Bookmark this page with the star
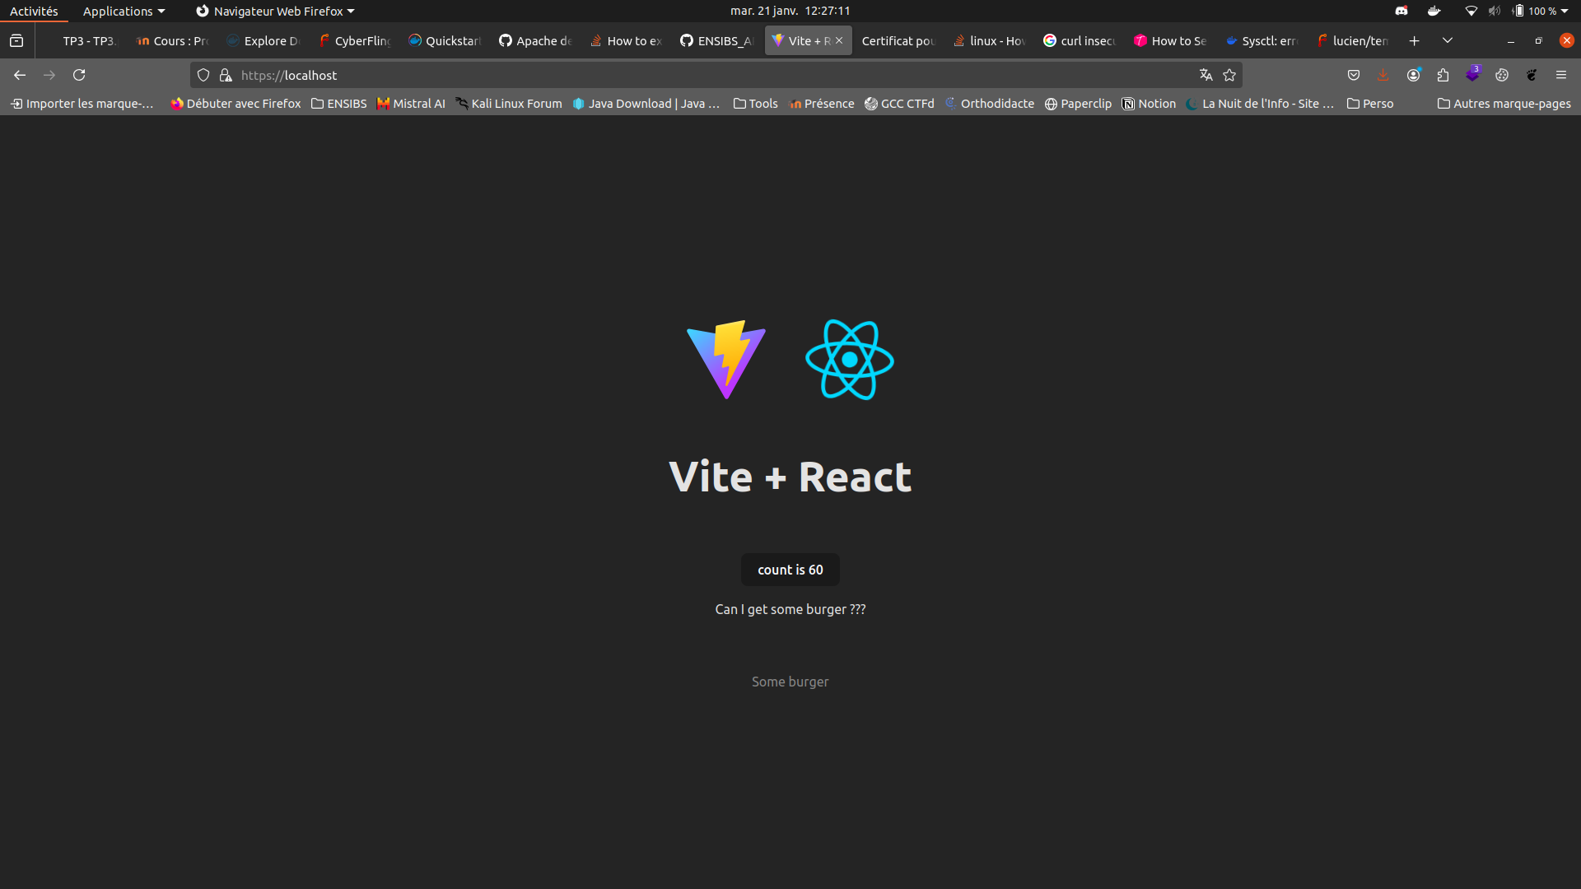This screenshot has width=1581, height=889. (x=1229, y=75)
